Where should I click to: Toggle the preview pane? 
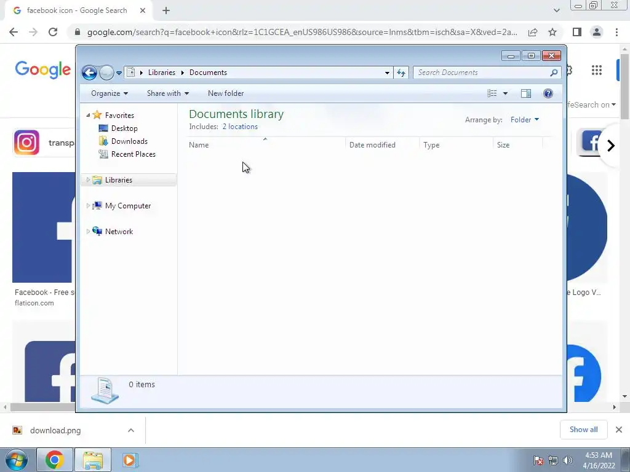(x=526, y=93)
